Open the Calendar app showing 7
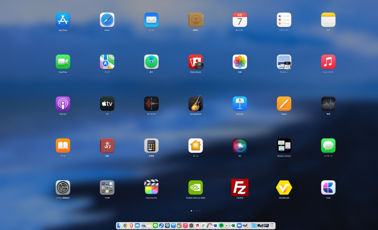The height and width of the screenshot is (230, 378). click(240, 20)
